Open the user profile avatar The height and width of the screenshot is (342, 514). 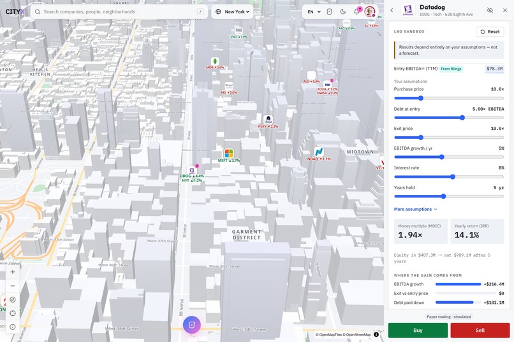pos(370,11)
